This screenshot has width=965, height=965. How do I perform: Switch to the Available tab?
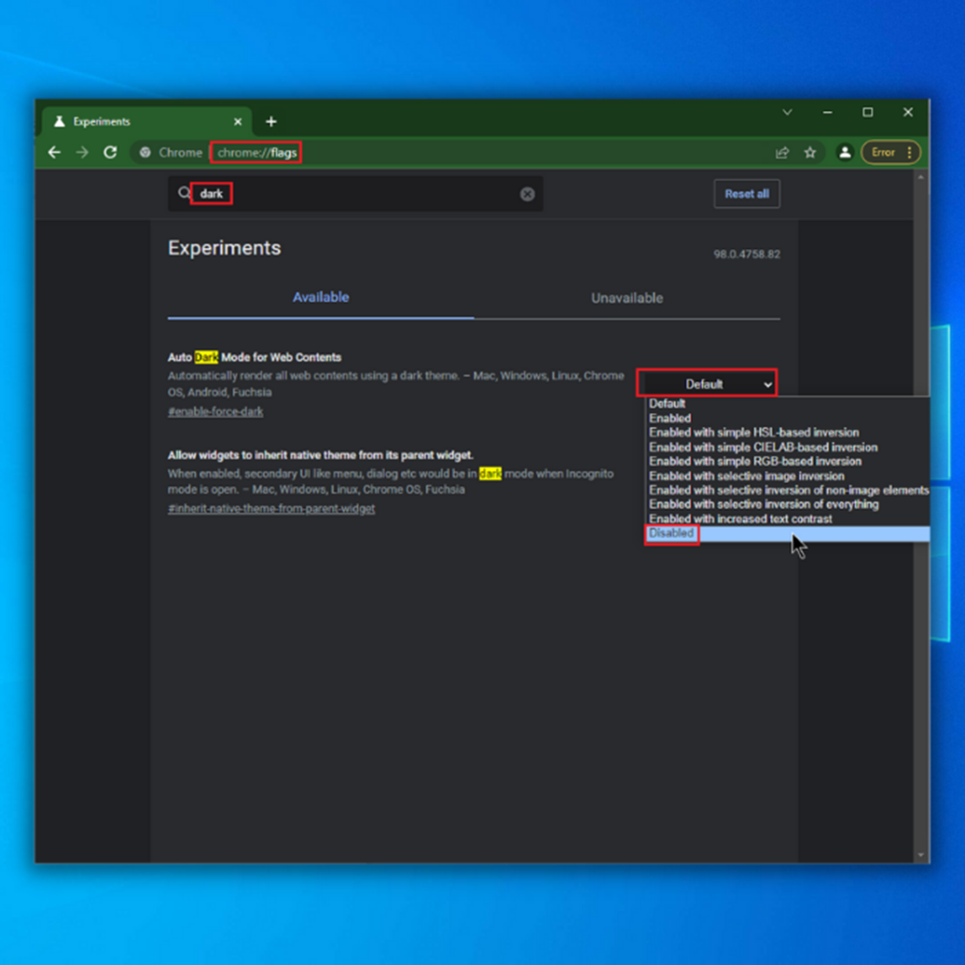click(320, 297)
